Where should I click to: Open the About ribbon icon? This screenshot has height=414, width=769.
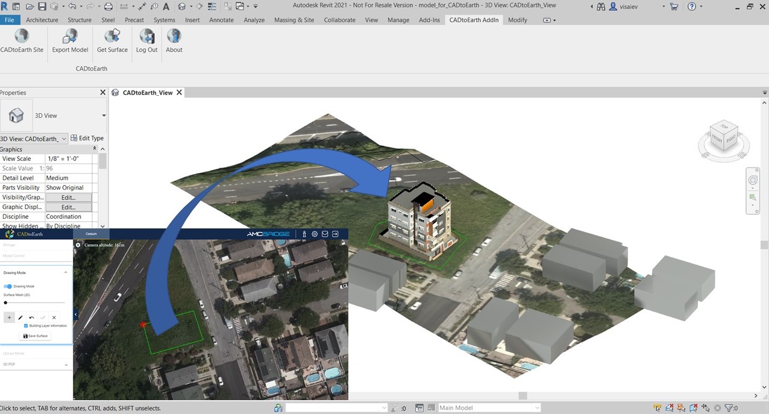tap(174, 36)
